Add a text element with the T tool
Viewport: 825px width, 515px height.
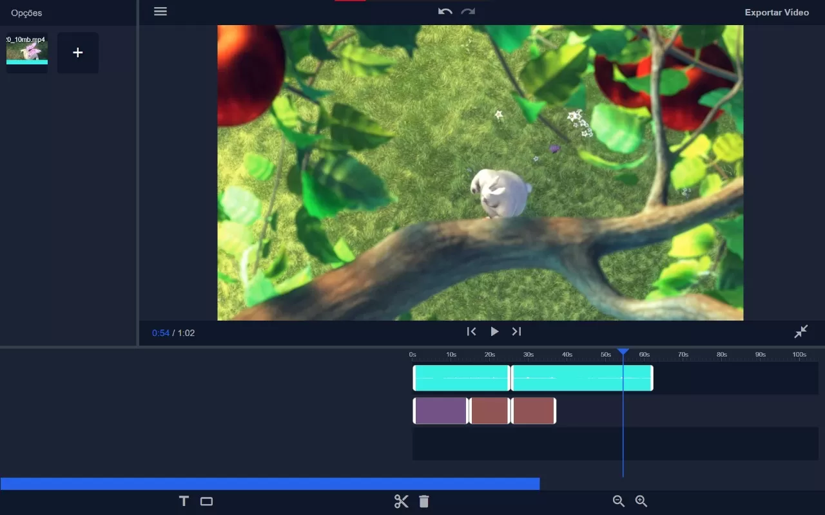184,501
